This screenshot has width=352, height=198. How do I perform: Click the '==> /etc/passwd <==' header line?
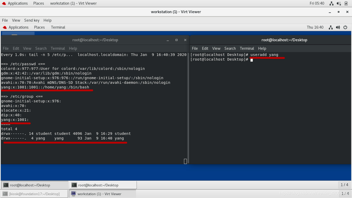coord(23,64)
